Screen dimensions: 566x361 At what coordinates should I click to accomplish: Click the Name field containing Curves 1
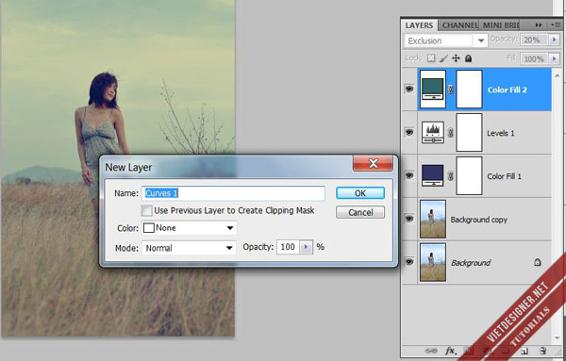point(234,193)
